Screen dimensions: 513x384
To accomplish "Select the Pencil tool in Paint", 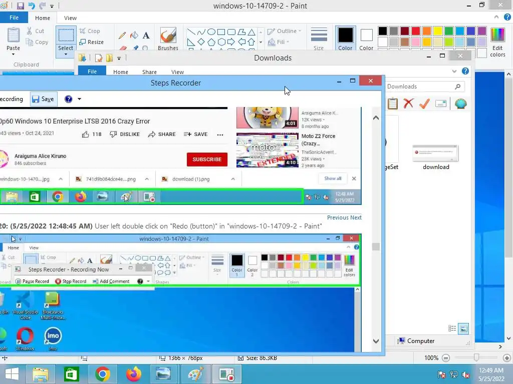I will (x=122, y=35).
